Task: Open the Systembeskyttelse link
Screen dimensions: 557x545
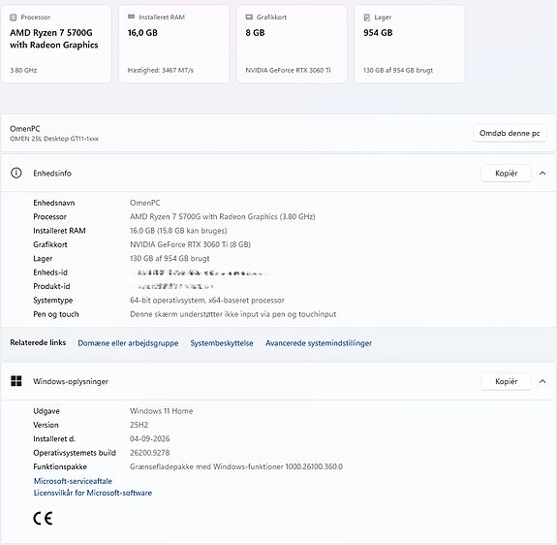Action: [222, 343]
